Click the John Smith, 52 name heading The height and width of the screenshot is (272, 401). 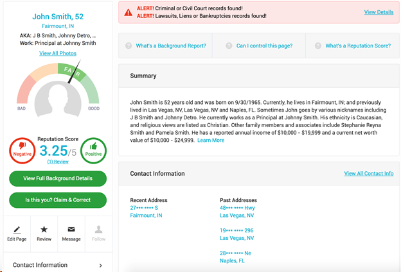58,17
